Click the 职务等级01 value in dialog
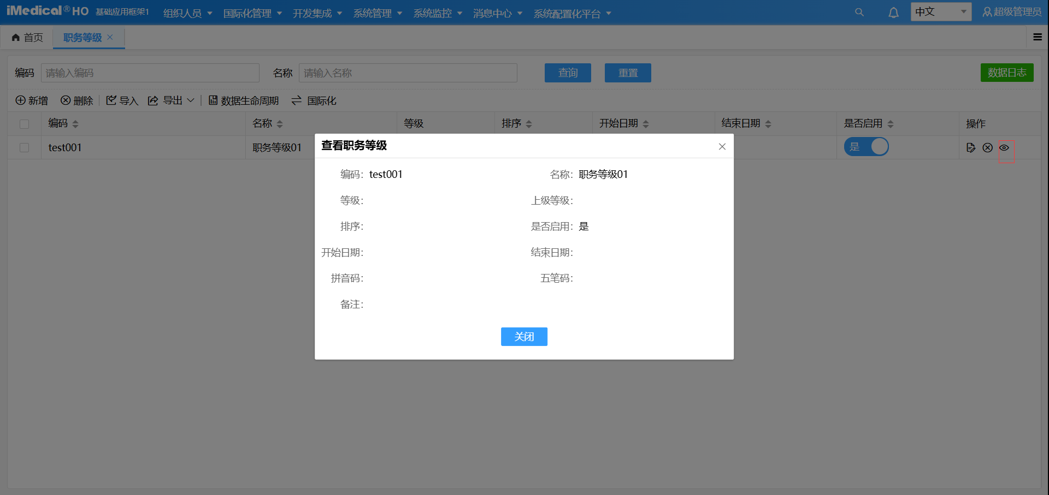 coord(603,174)
